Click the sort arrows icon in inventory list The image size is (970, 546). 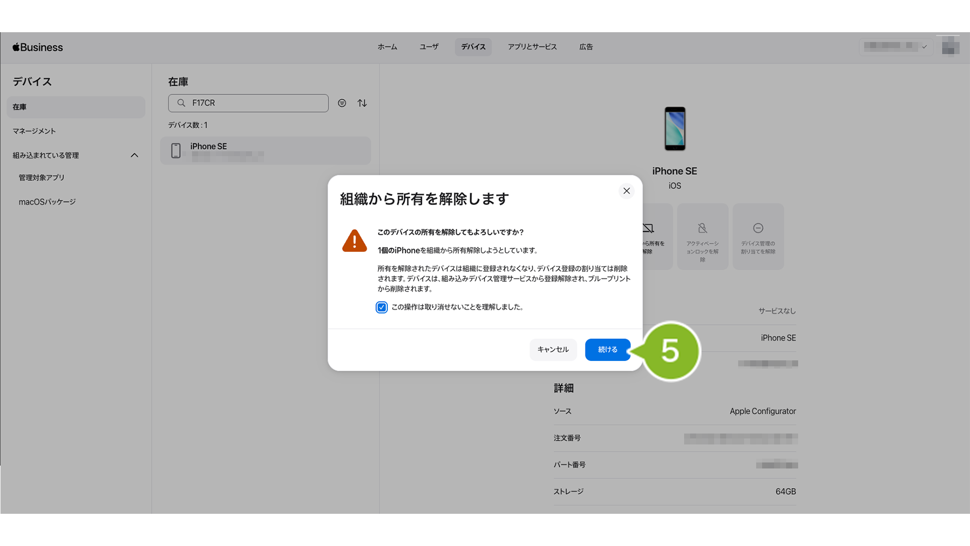(x=362, y=103)
